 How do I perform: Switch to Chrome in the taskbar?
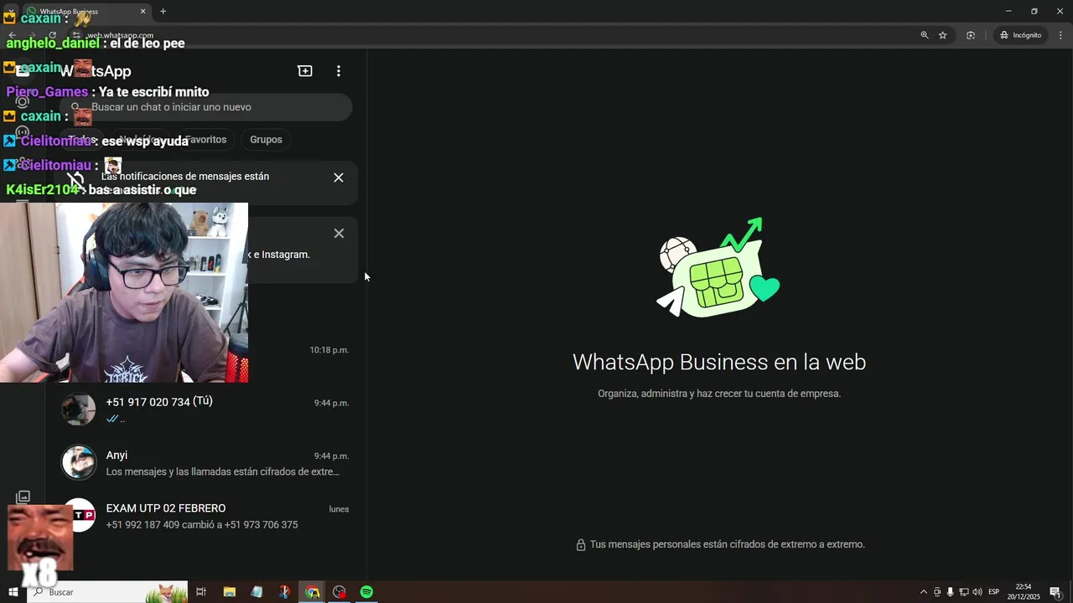(x=312, y=592)
